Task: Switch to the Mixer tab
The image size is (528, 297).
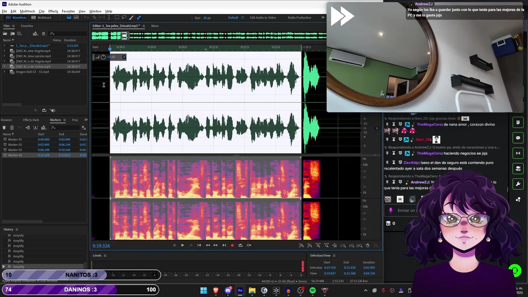Action: click(x=155, y=26)
